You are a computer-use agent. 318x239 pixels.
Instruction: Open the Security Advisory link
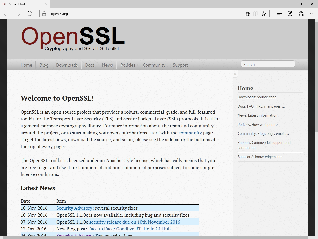(74, 208)
